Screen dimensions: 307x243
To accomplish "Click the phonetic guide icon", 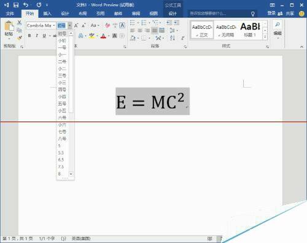I will (115, 25).
